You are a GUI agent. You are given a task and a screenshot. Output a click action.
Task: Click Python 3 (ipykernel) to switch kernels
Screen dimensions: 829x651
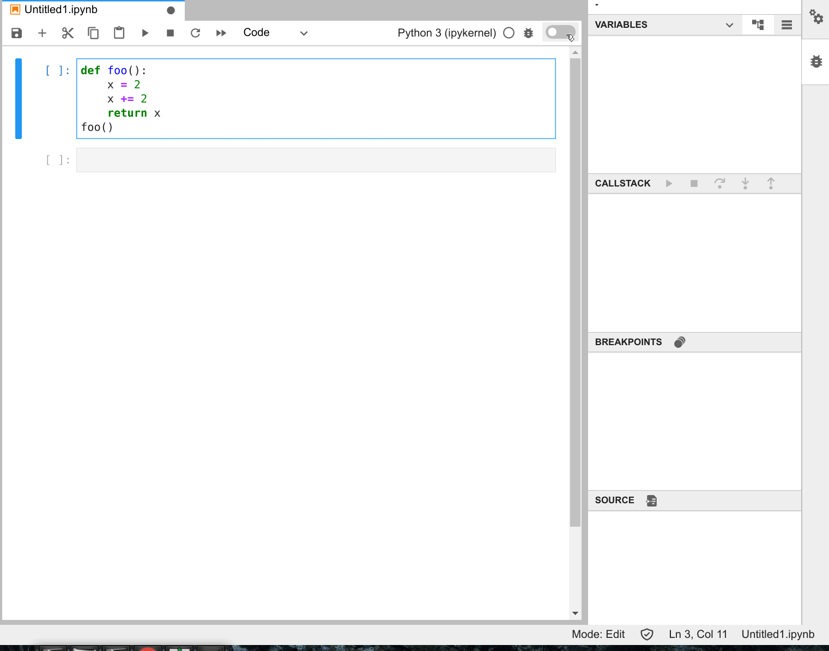pos(446,33)
